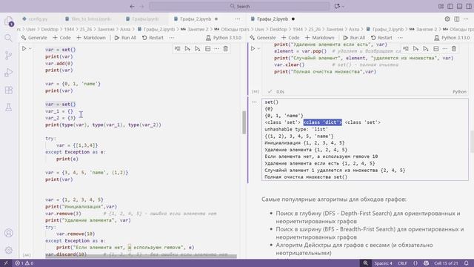Click the Search command center box

(x=239, y=6)
